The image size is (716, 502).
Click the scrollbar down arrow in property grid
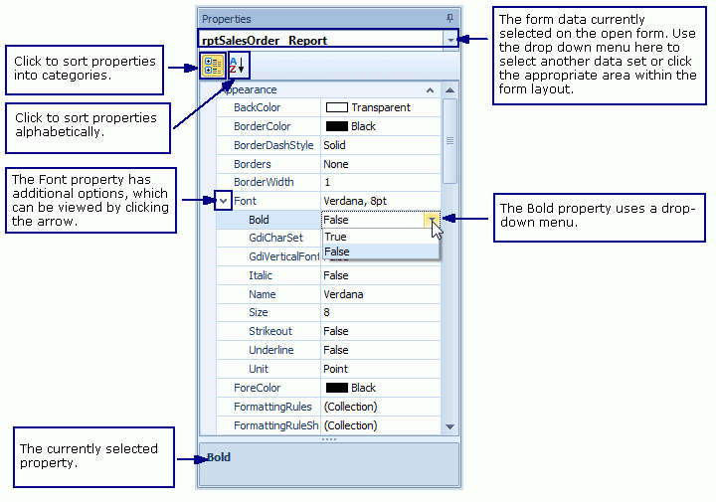449,426
